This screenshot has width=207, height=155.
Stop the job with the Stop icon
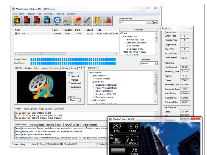pyautogui.click(x=107, y=20)
